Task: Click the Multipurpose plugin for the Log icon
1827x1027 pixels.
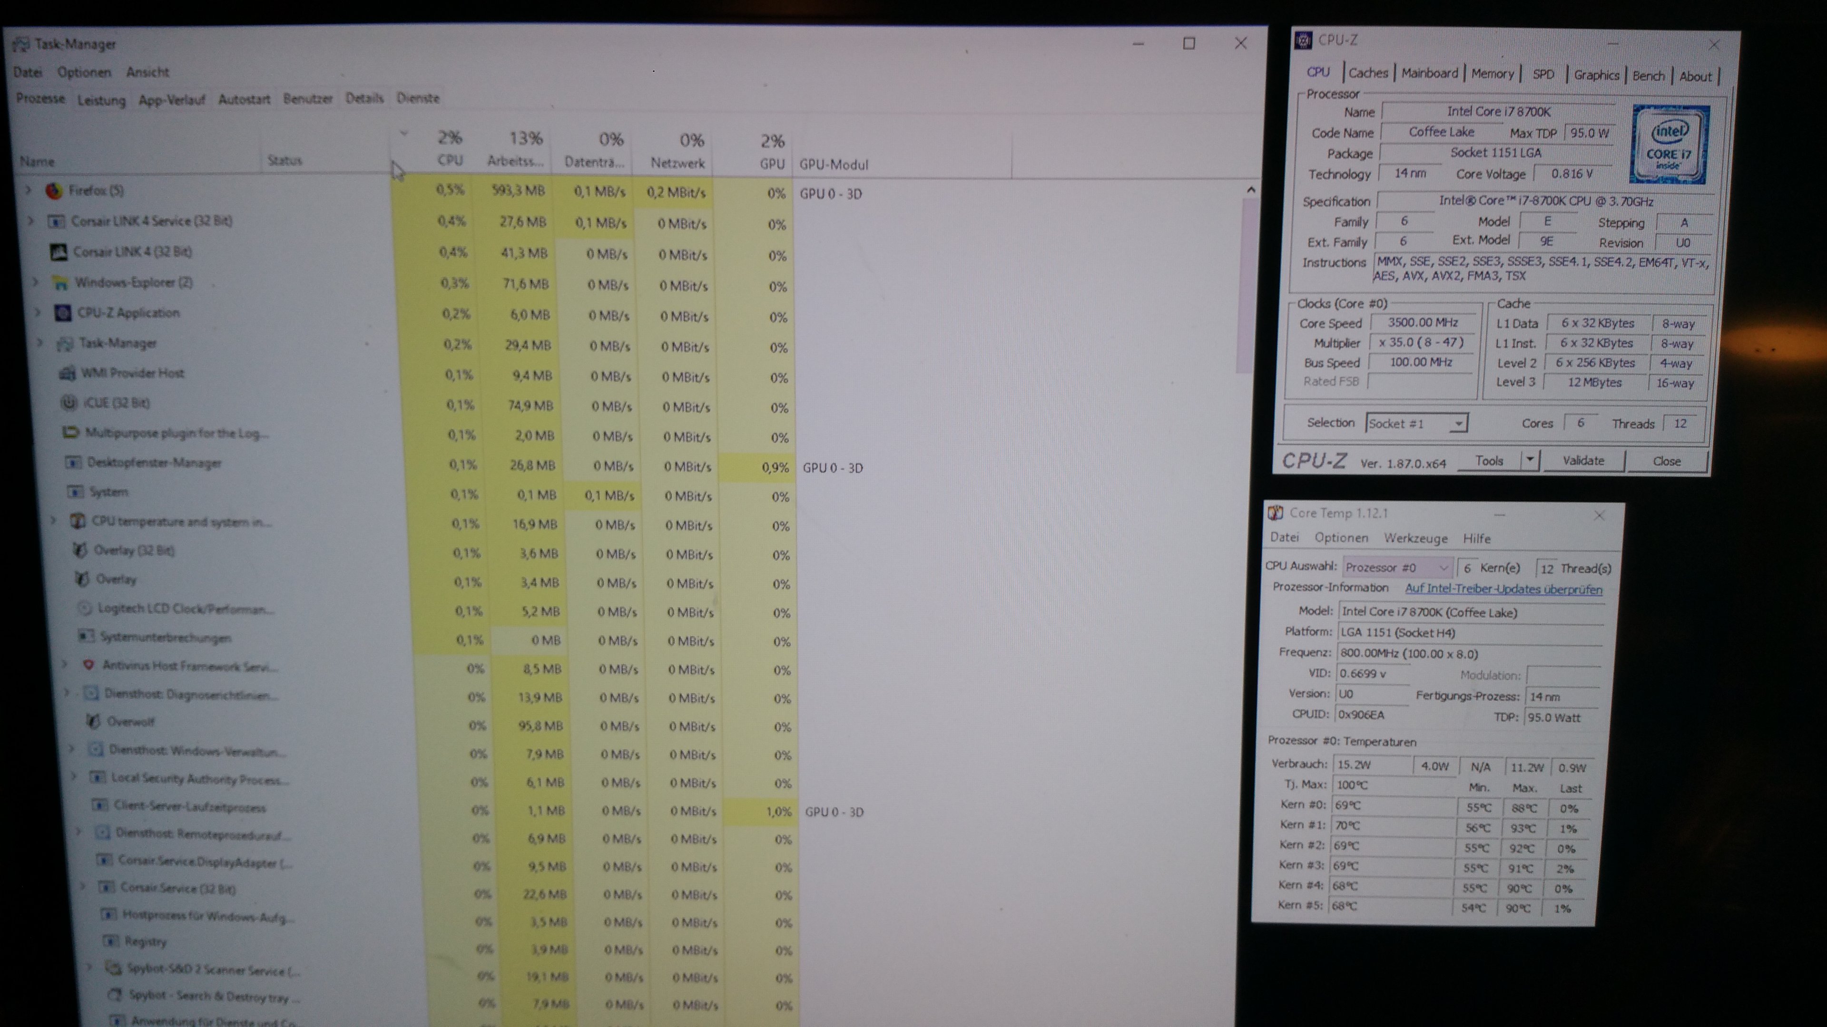Action: 70,432
